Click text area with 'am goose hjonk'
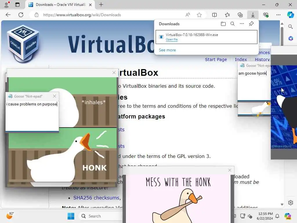The height and width of the screenshot is (223, 297). (254, 85)
